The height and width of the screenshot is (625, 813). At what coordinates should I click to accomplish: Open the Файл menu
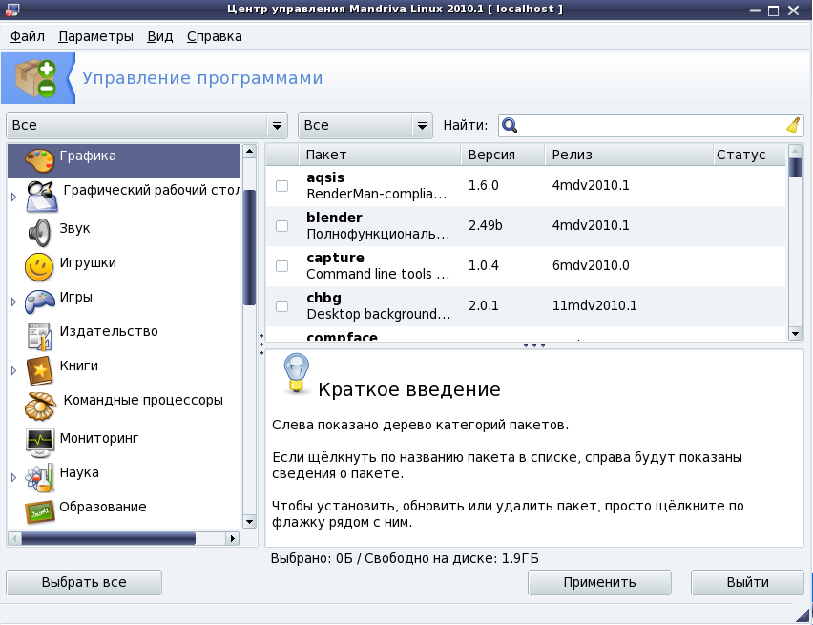point(28,37)
